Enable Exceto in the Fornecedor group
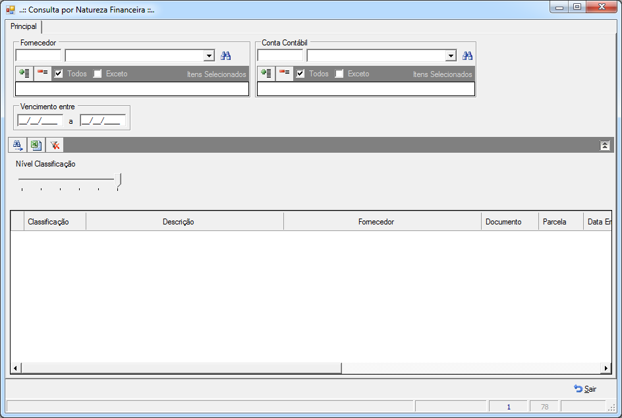 98,74
